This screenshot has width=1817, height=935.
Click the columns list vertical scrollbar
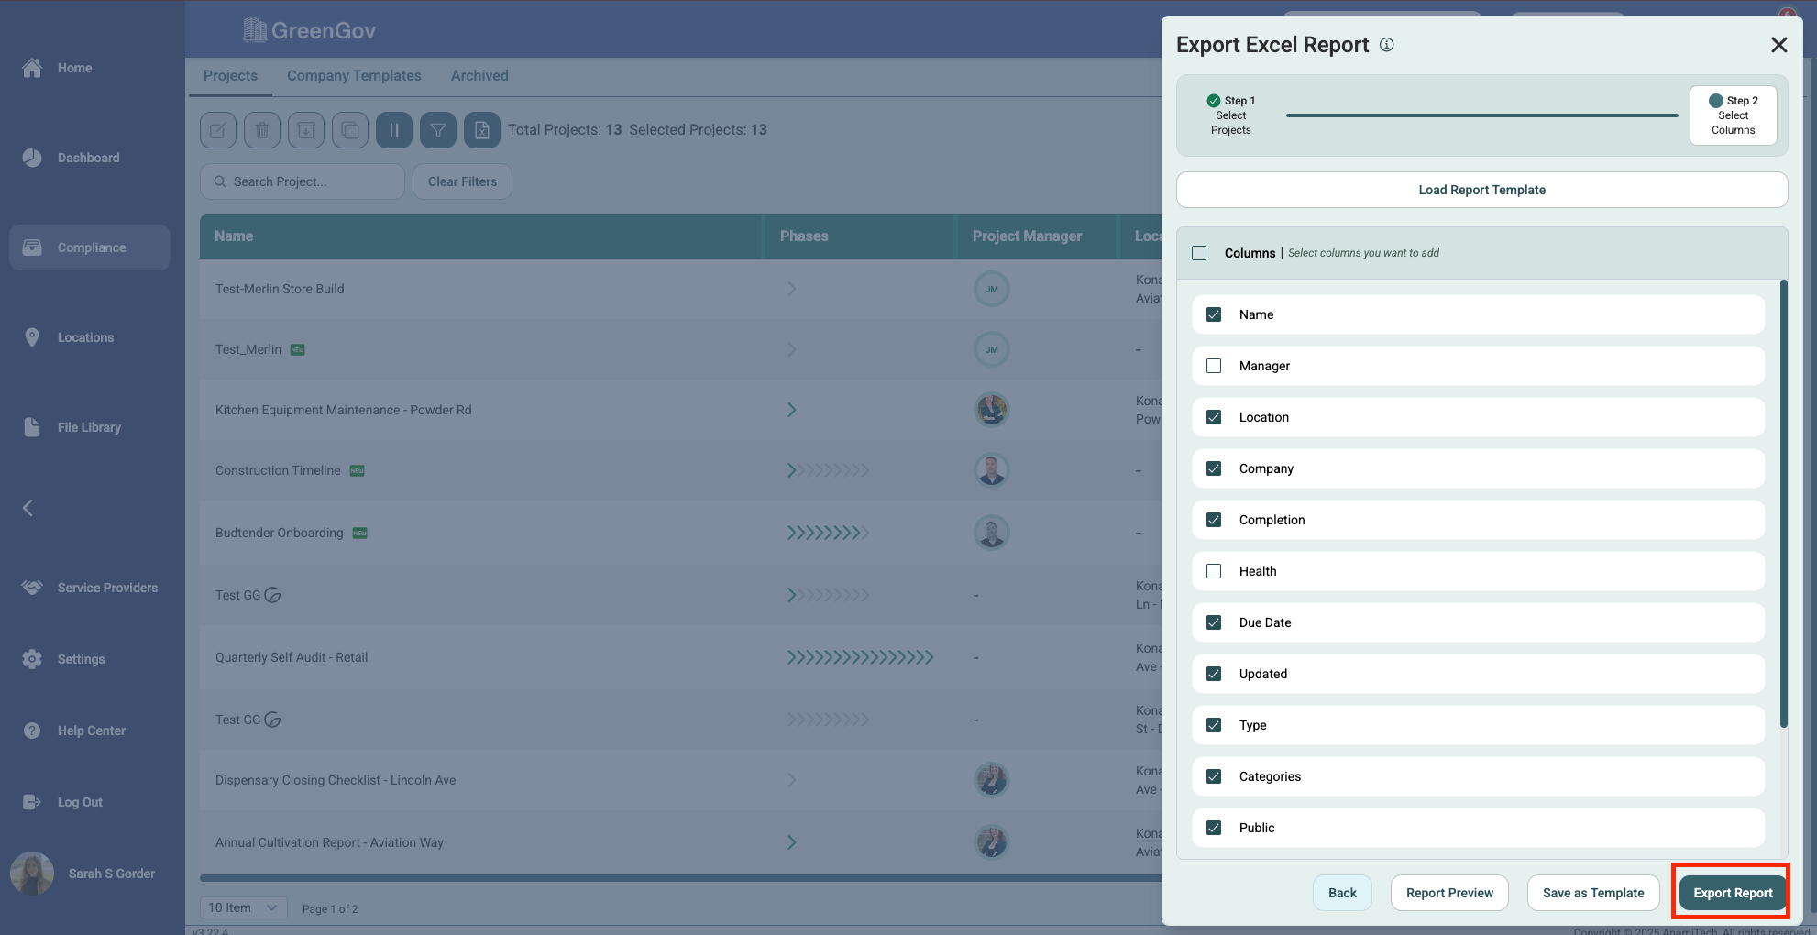click(x=1783, y=504)
